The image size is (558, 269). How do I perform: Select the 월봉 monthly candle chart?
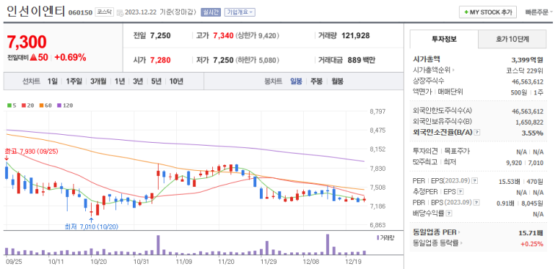[337, 81]
